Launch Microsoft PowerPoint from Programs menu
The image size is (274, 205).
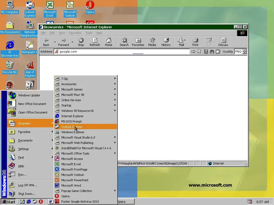click(85, 180)
